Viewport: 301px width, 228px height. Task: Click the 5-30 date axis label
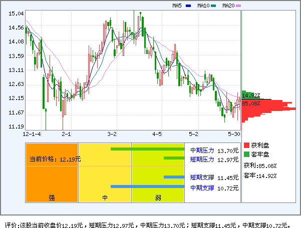[234, 134]
